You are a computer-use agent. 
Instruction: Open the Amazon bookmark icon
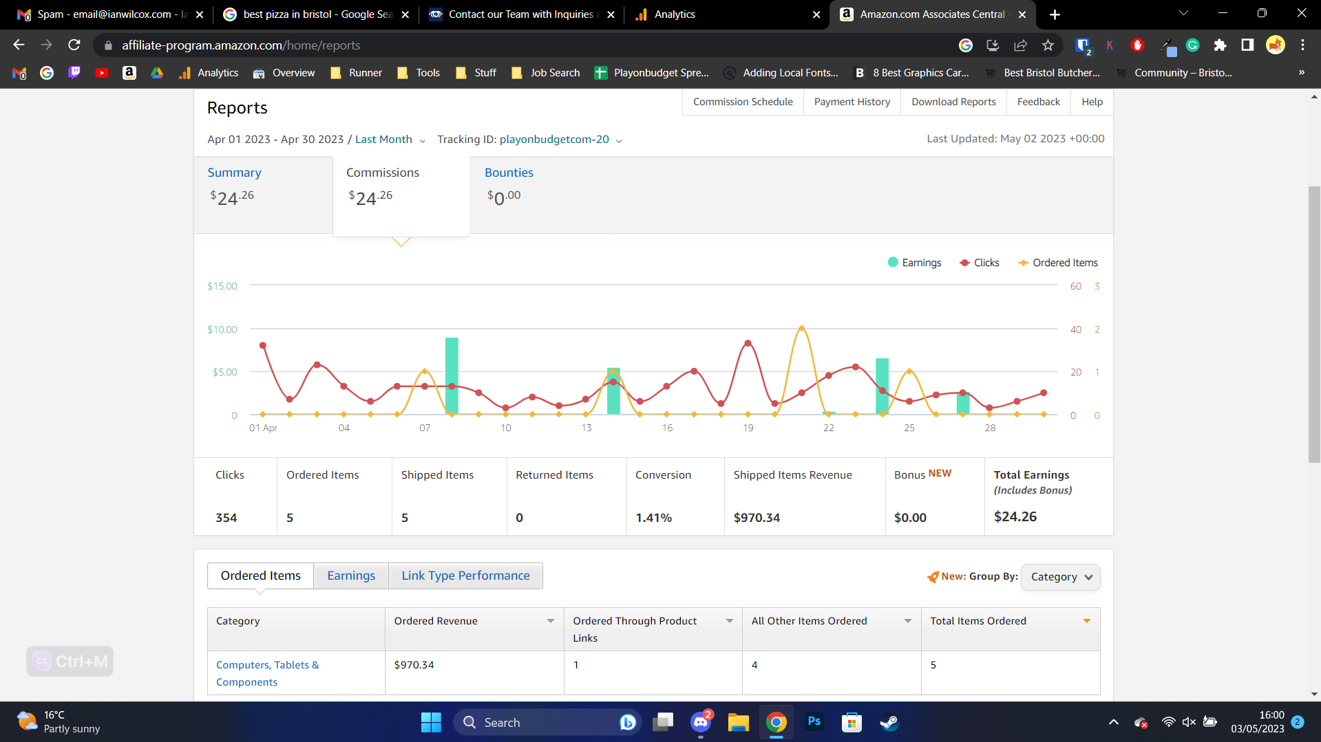(129, 73)
